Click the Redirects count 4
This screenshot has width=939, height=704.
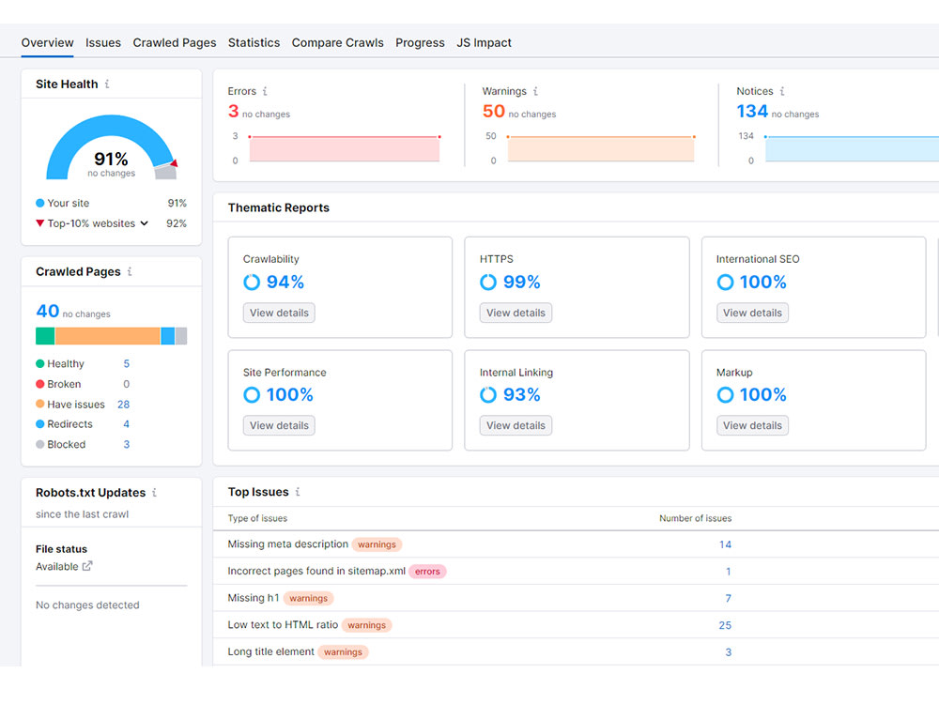[x=127, y=424]
